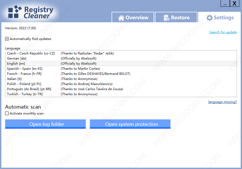This screenshot has width=242, height=169.
Task: Click the gear icon on Settings tab
Action: pos(209,18)
